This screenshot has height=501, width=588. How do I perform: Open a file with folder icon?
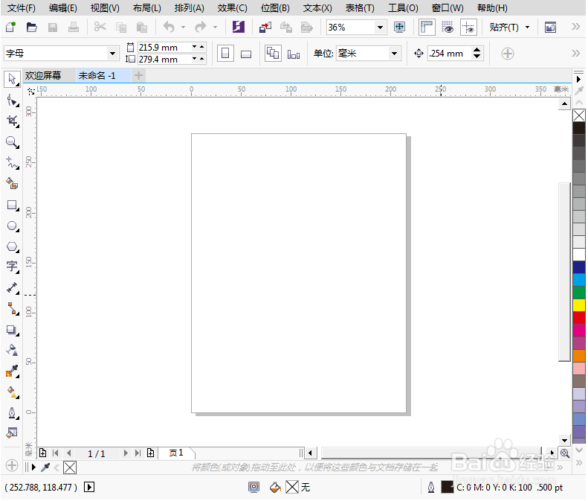pos(31,27)
